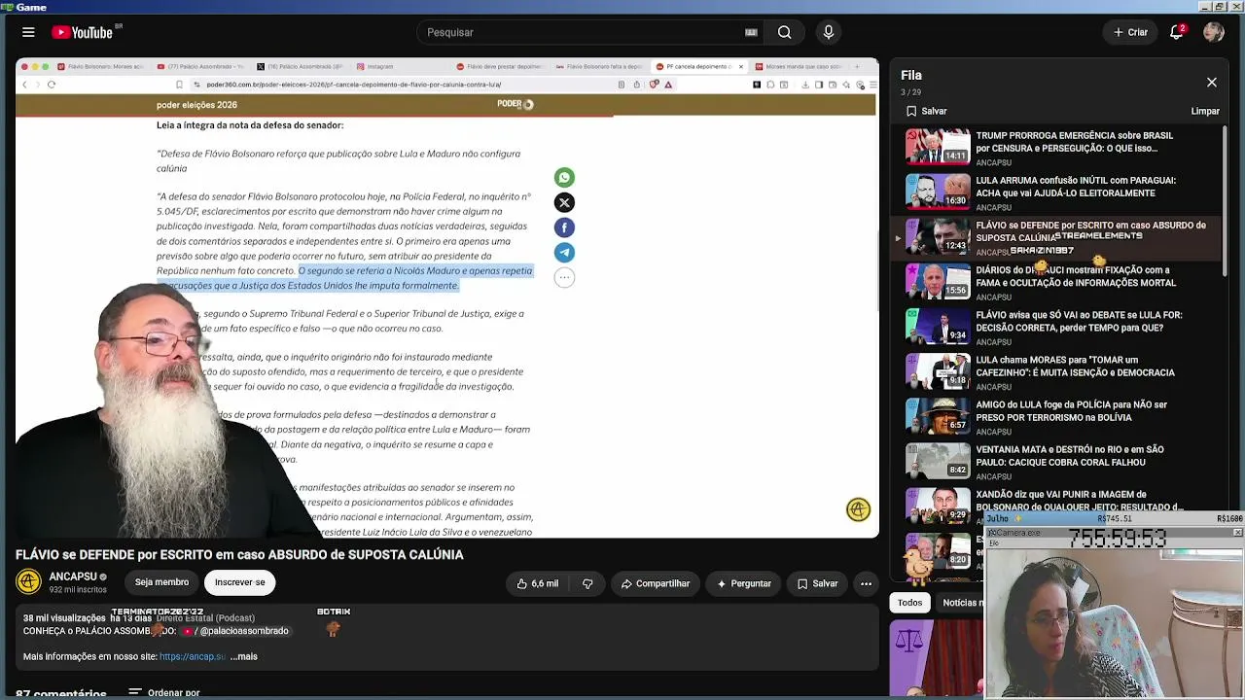Screen dimensions: 1245x700
Task: Click the magnifier search button
Action: [784, 32]
